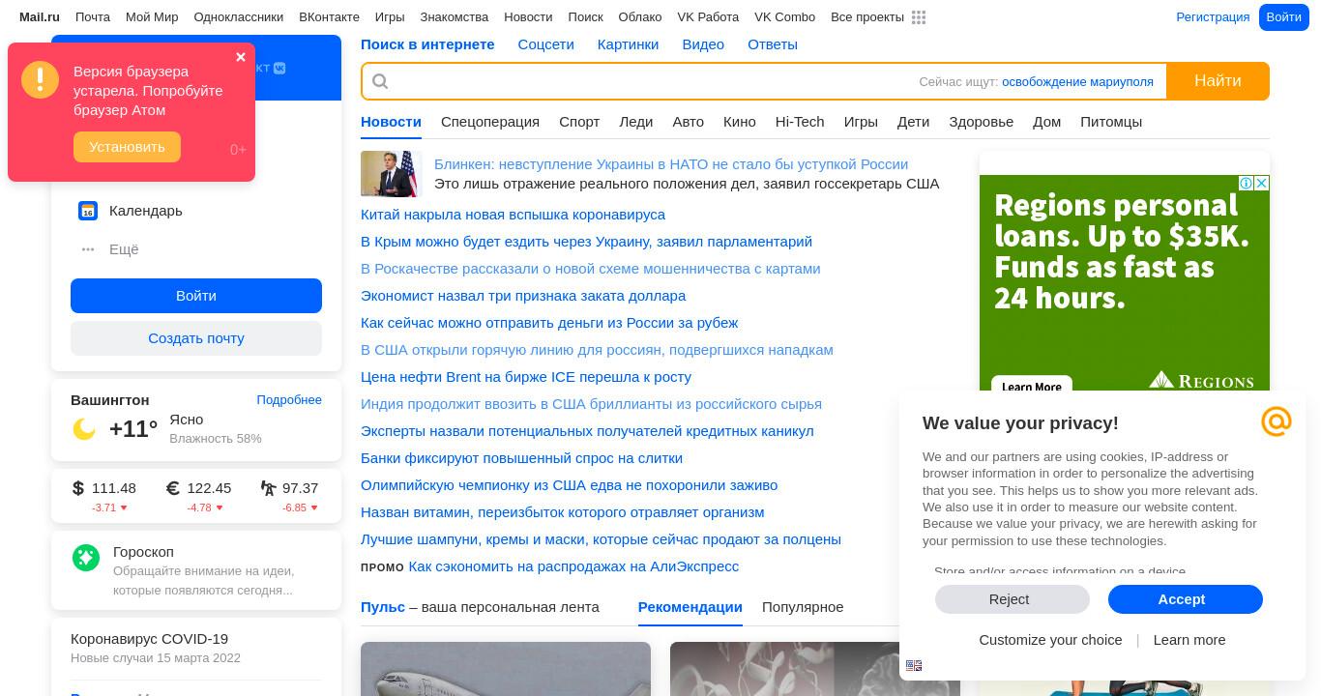The width and height of the screenshot is (1321, 696).
Task: Open Коронавирус COVID-19 widget
Action: point(149,639)
